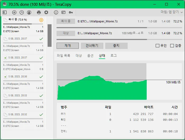This screenshot has height=140, width=185.
Task: Enable the 검증 checkbox
Action: pyautogui.click(x=172, y=46)
